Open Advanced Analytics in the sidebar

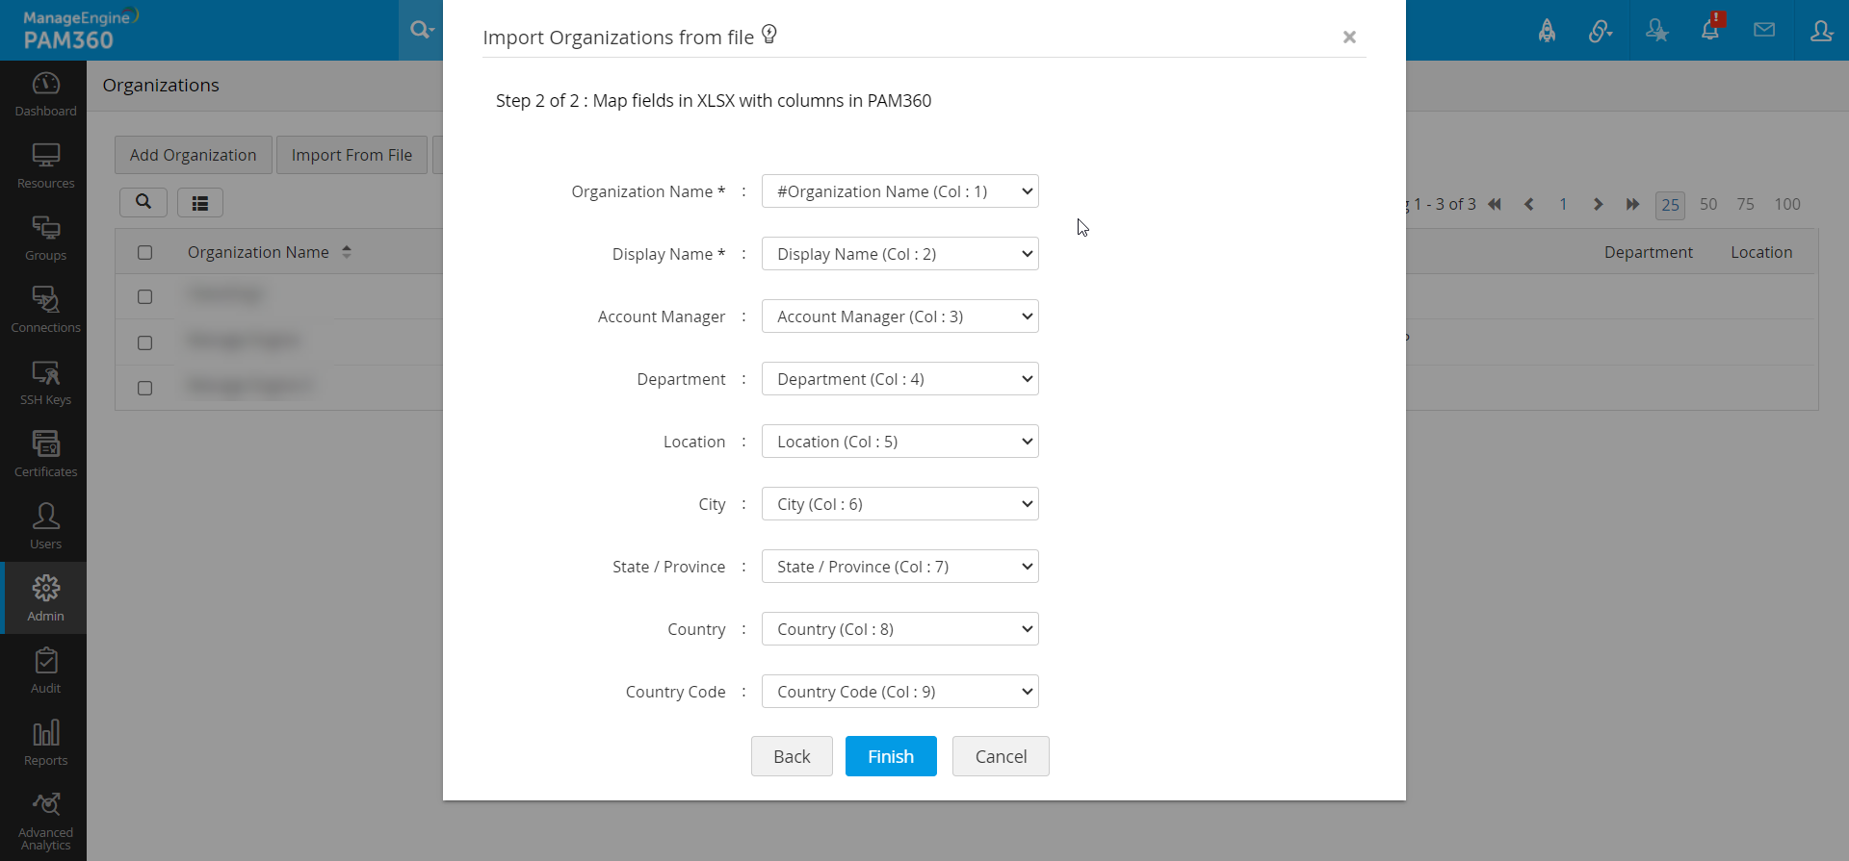(45, 822)
